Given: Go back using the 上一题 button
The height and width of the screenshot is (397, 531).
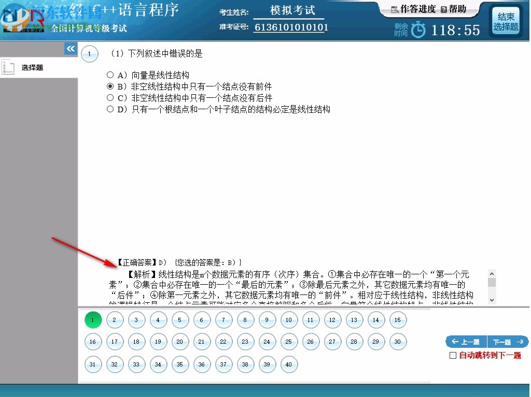Looking at the screenshot, I should coord(466,342).
